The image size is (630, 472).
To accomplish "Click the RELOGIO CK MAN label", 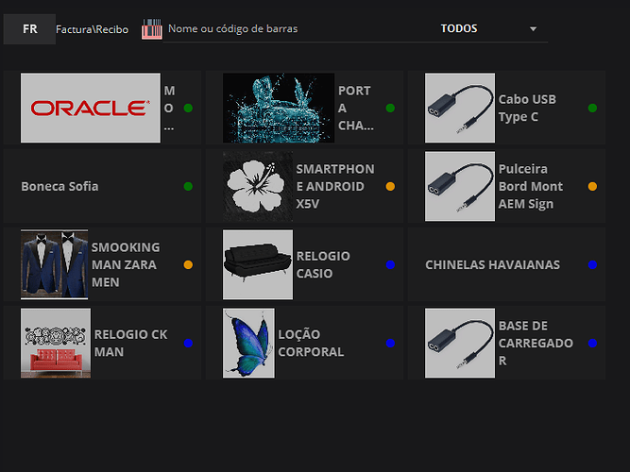I will (130, 343).
